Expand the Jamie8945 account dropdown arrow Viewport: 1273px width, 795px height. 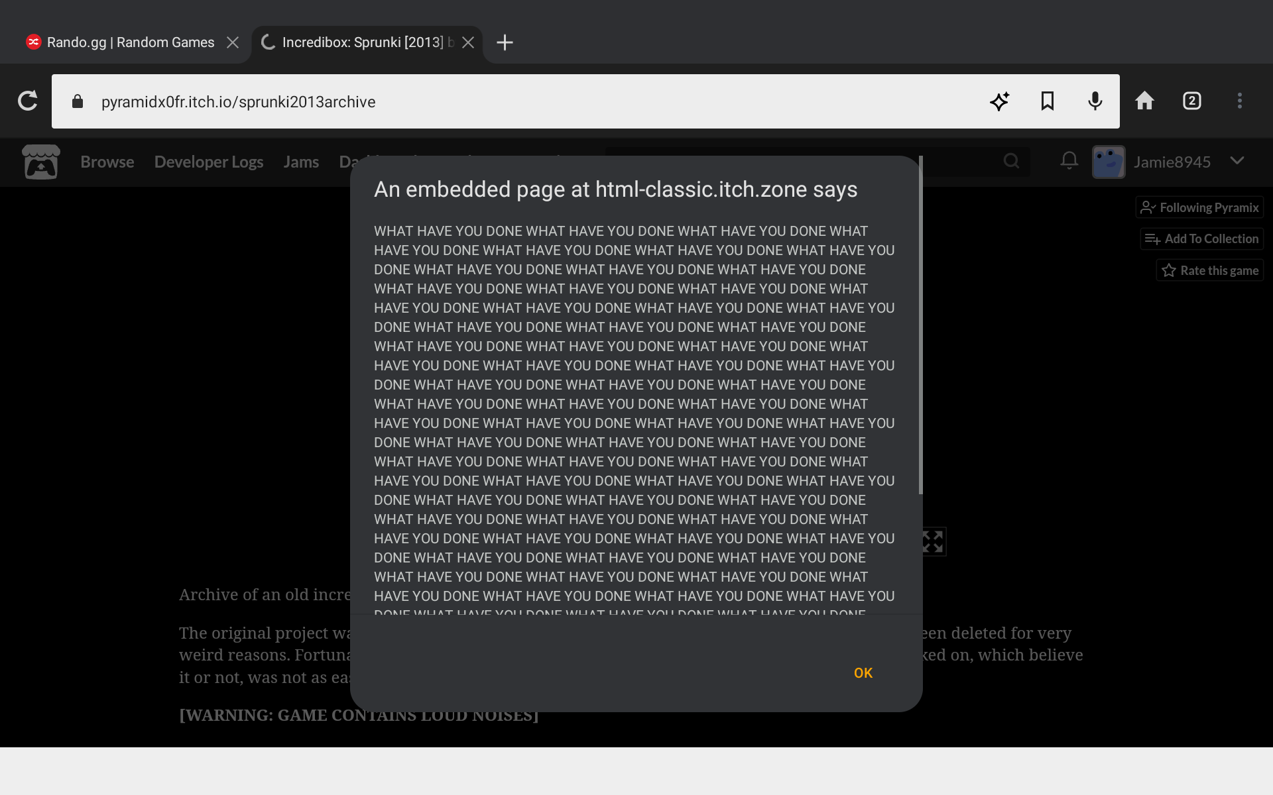point(1237,161)
